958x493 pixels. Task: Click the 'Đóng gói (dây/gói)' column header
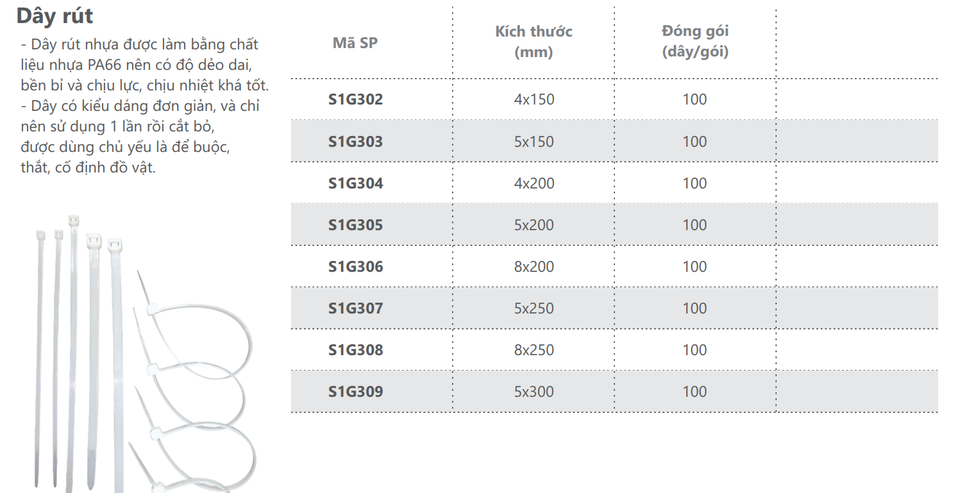tap(695, 42)
